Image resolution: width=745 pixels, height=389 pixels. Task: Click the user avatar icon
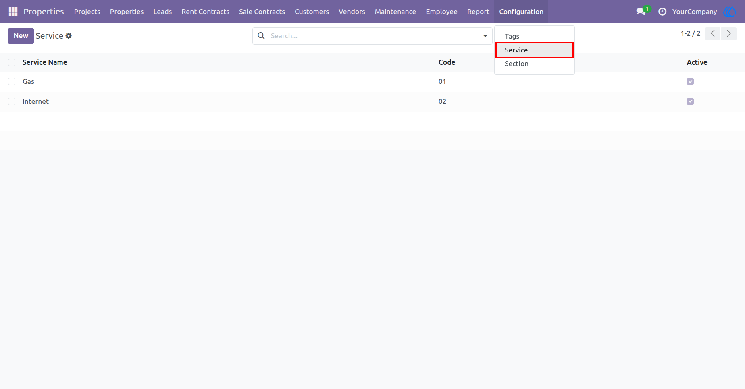pyautogui.click(x=730, y=12)
